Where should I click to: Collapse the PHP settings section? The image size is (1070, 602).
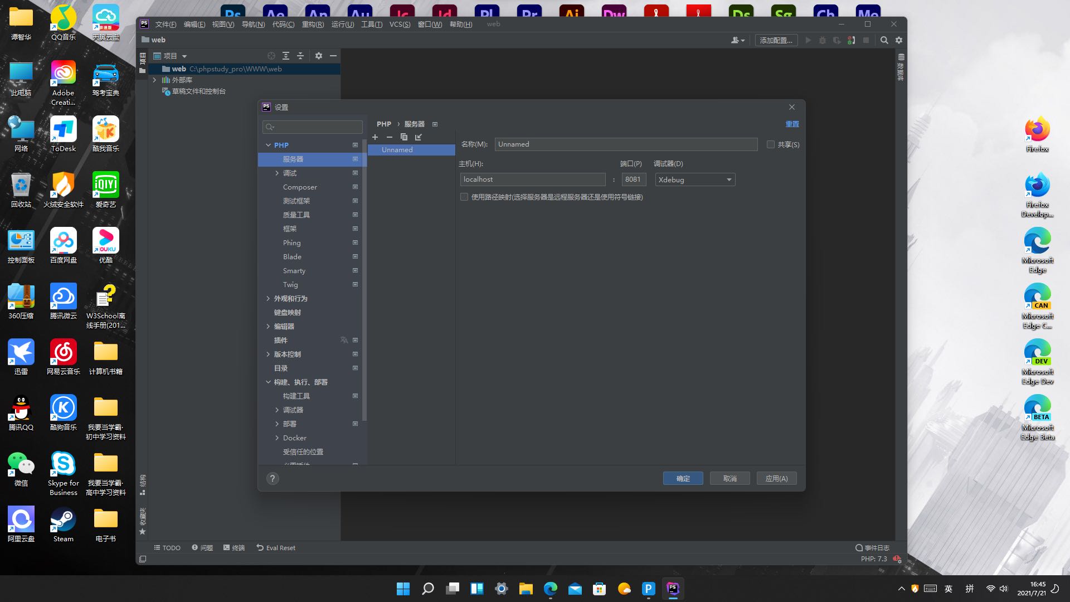point(268,145)
